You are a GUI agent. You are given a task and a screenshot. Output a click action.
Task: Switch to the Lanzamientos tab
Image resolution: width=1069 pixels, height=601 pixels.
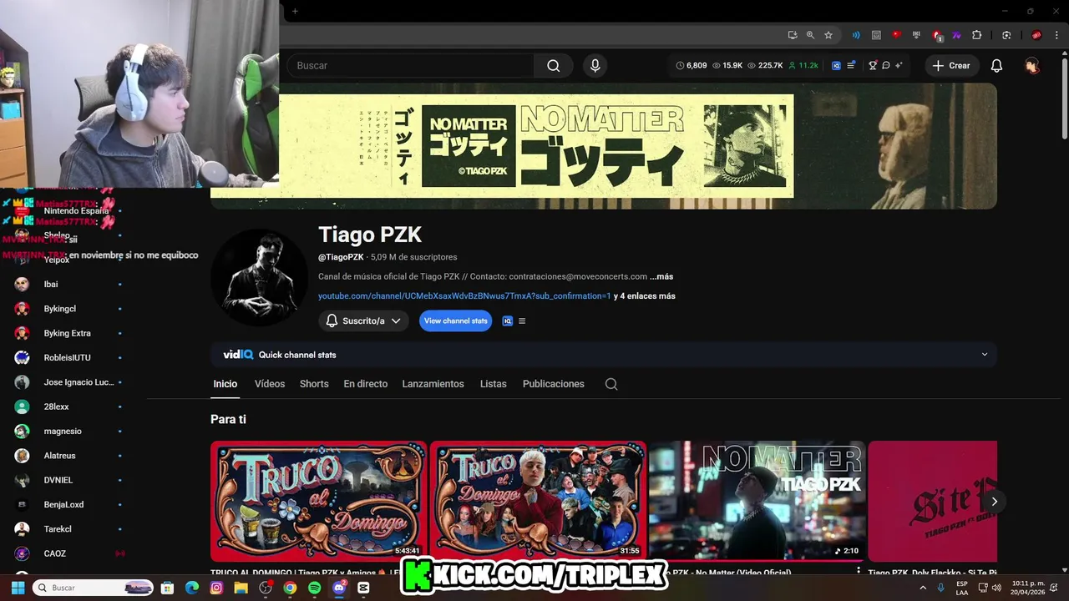tap(433, 384)
